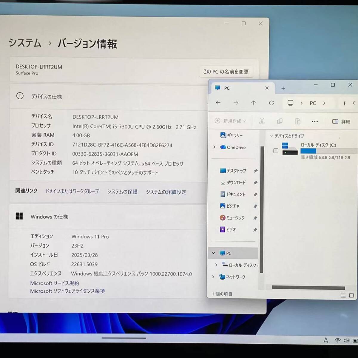Open Microsoft ソフトウェアライセンス条項 link
Image resolution: width=358 pixels, height=358 pixels.
67,291
